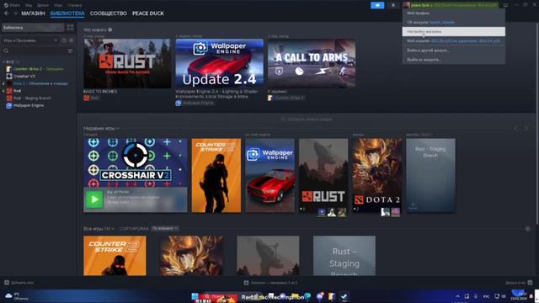Open the notifications bell icon
Image resolution: width=539 pixels, height=303 pixels.
393,5
